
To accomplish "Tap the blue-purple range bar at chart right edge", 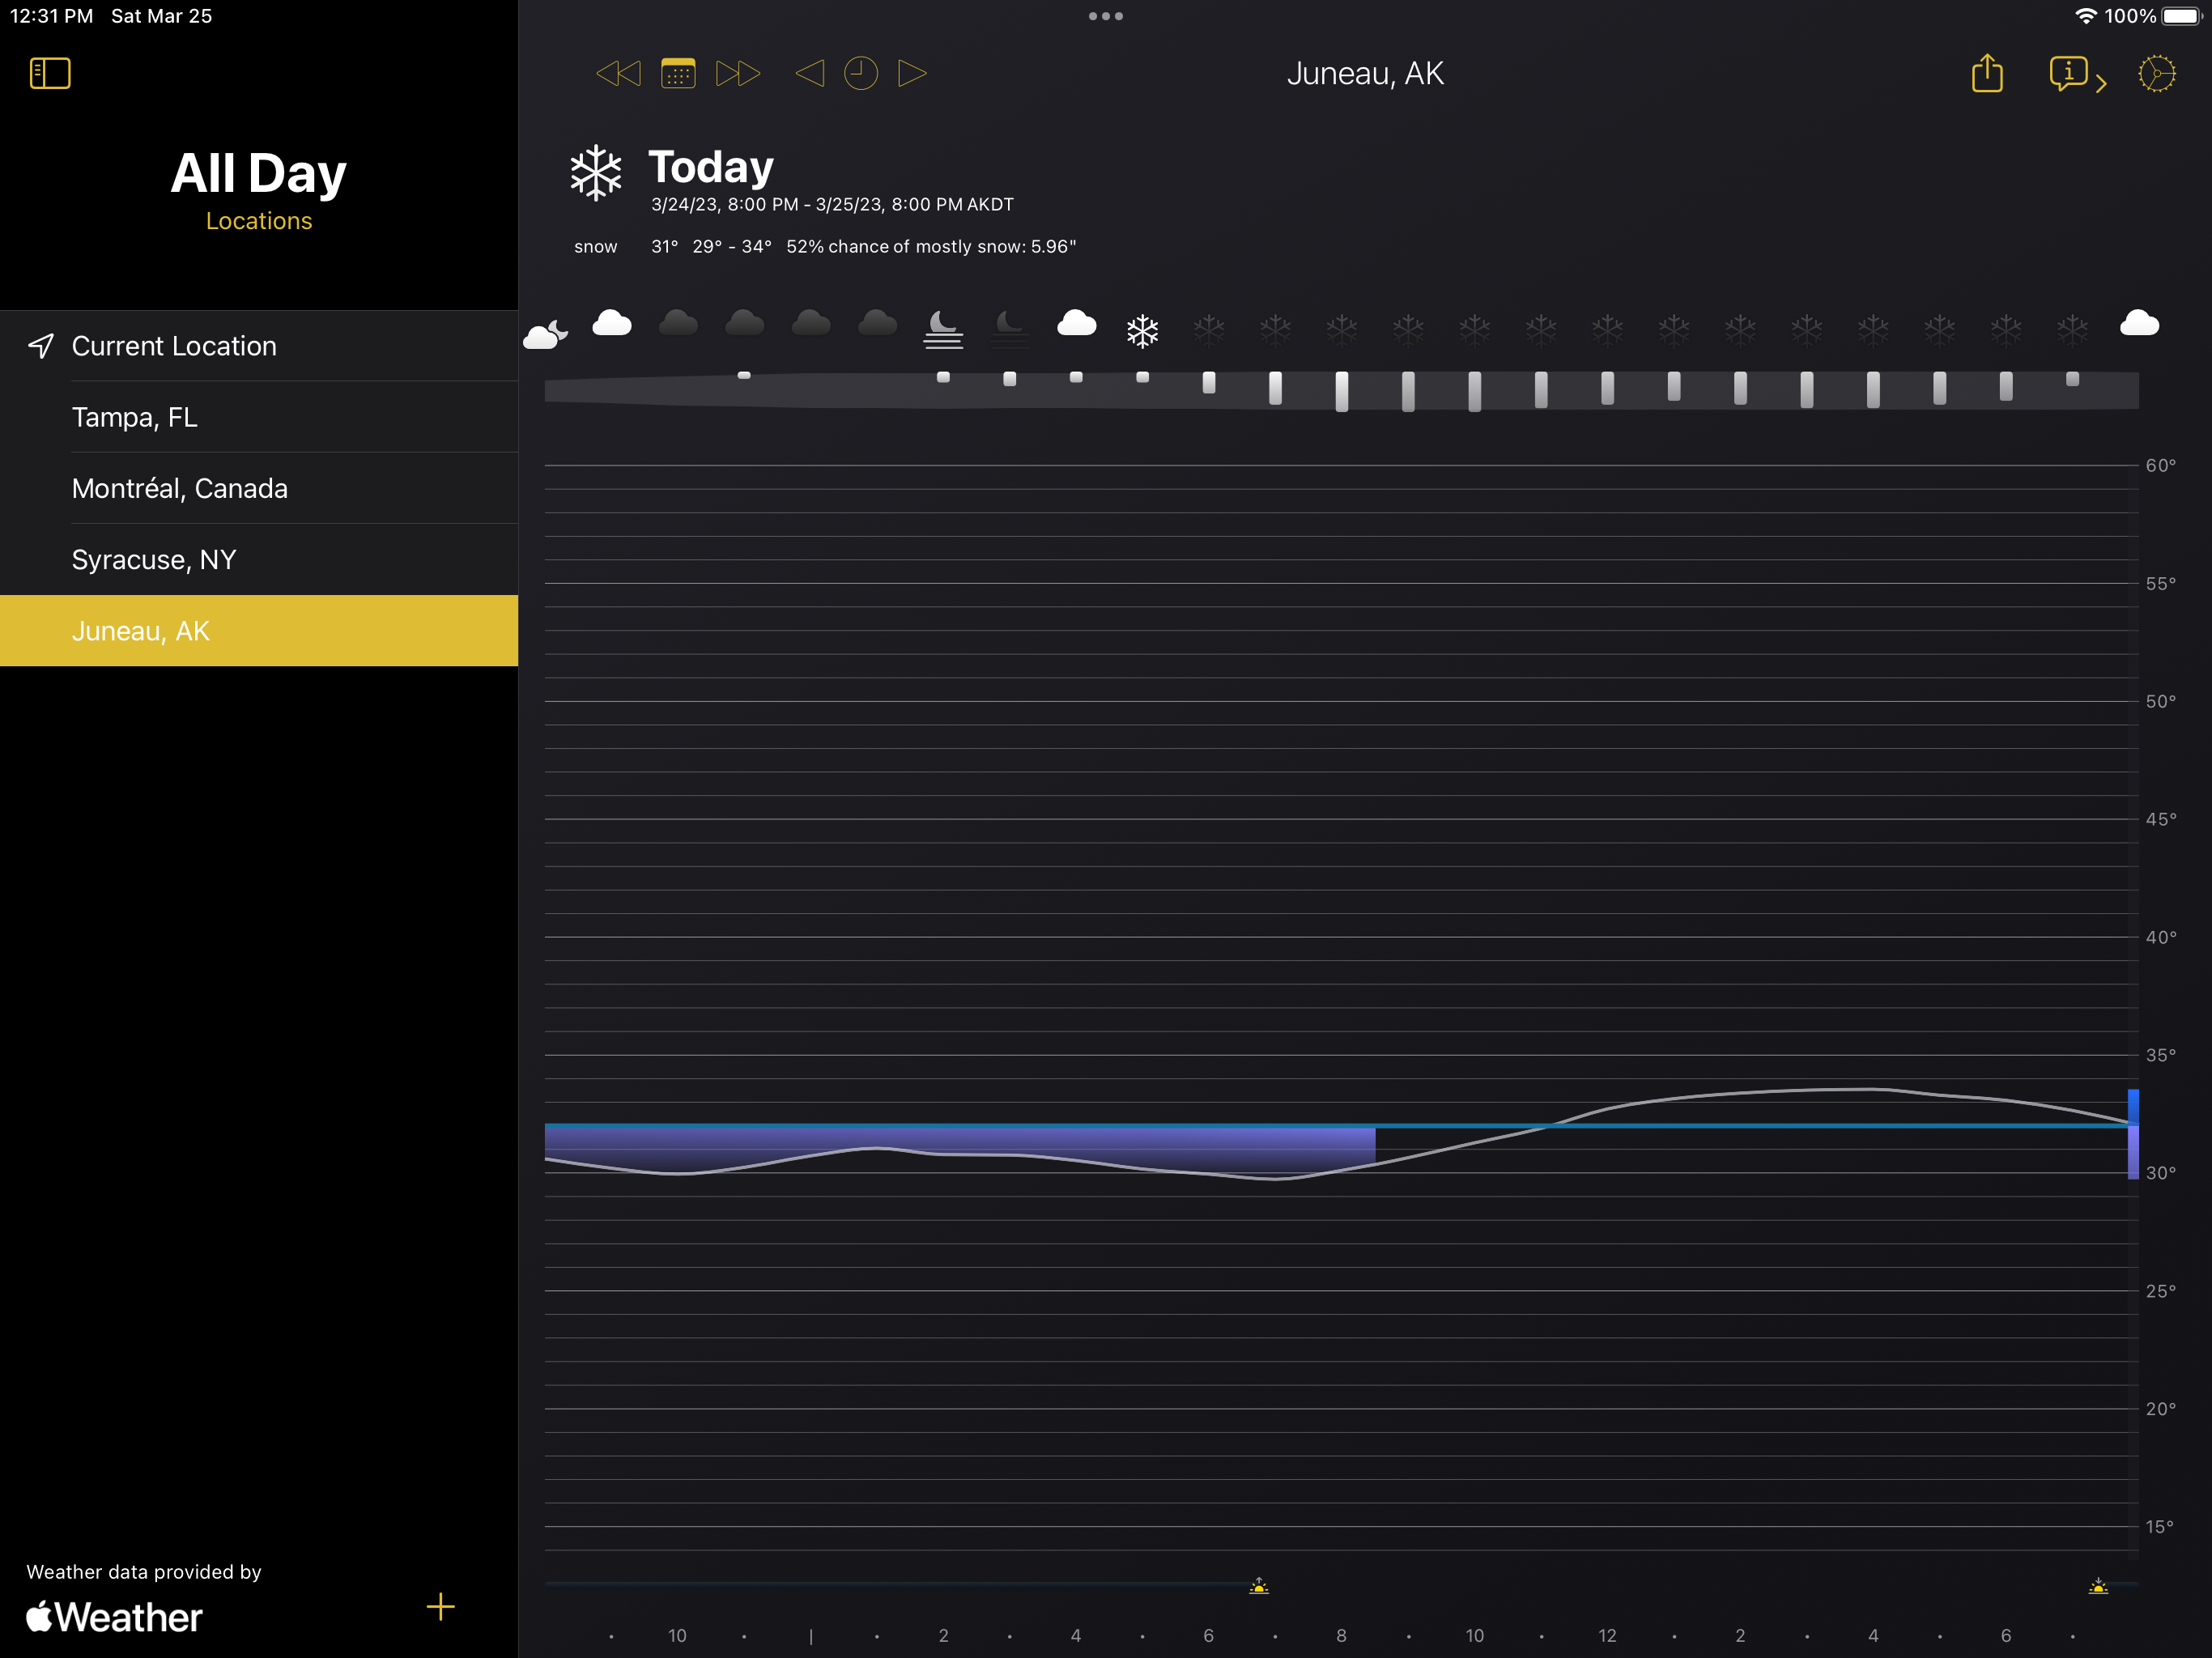I will pos(2133,1134).
